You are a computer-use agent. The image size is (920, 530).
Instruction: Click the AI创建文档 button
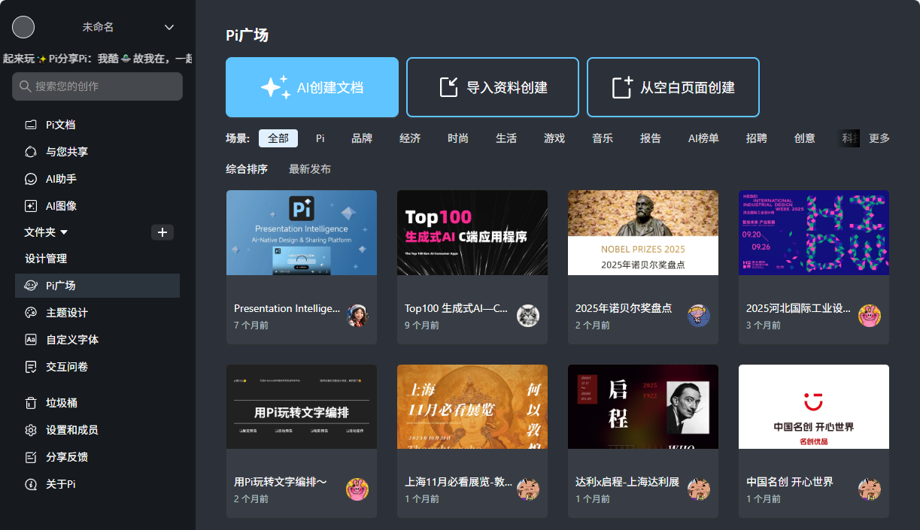311,86
